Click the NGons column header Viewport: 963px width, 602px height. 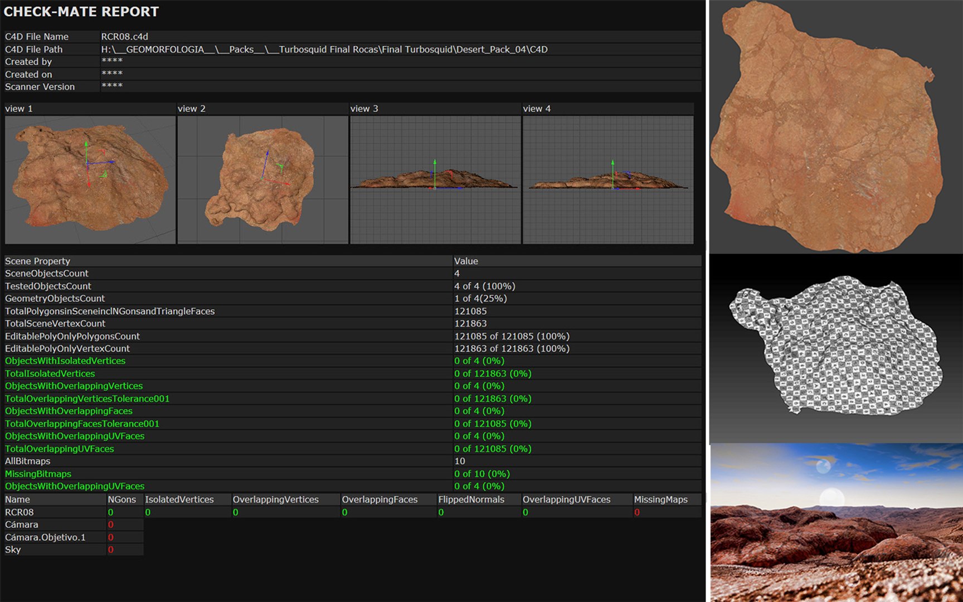coord(122,499)
